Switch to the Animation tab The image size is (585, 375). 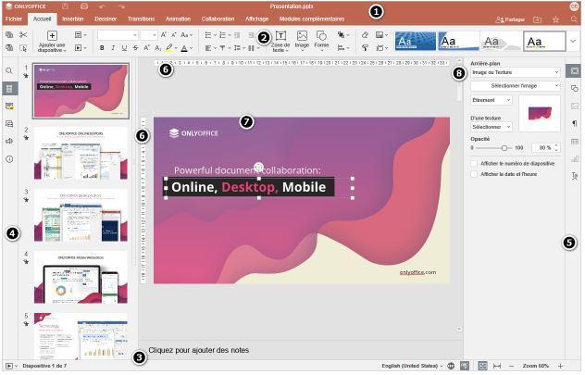point(178,19)
